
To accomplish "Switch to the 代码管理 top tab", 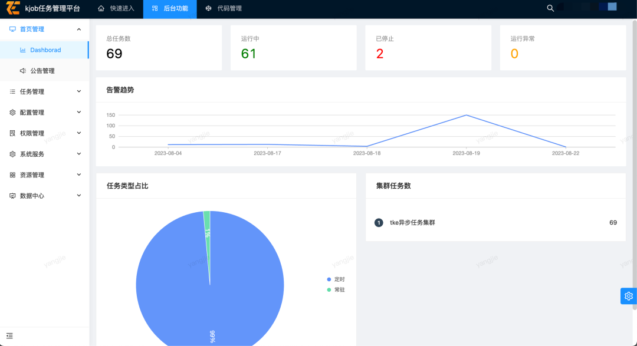I will (x=224, y=8).
